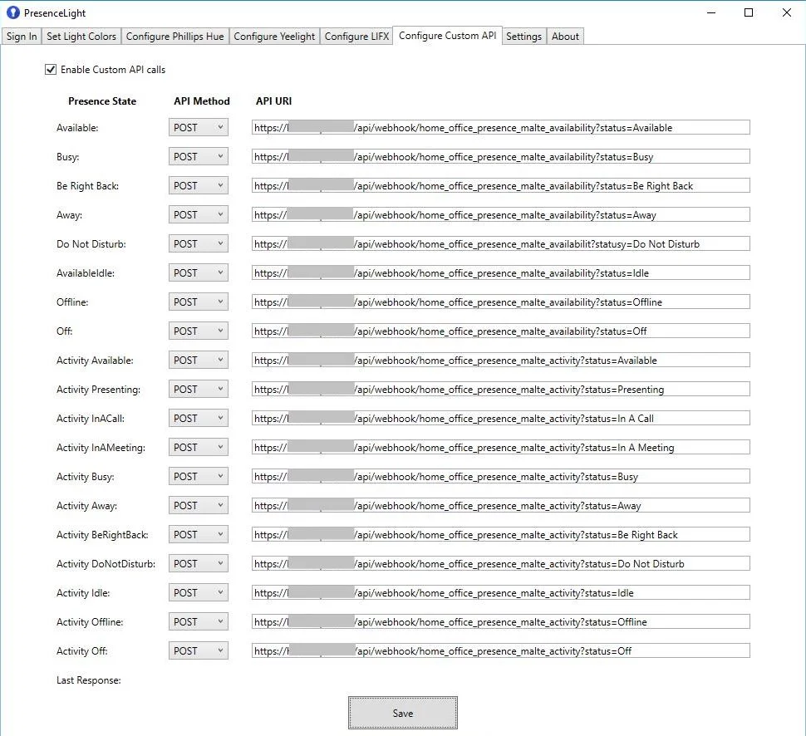Viewport: 806px width, 736px height.
Task: Open method dropdown for Activity Off
Action: 199,650
